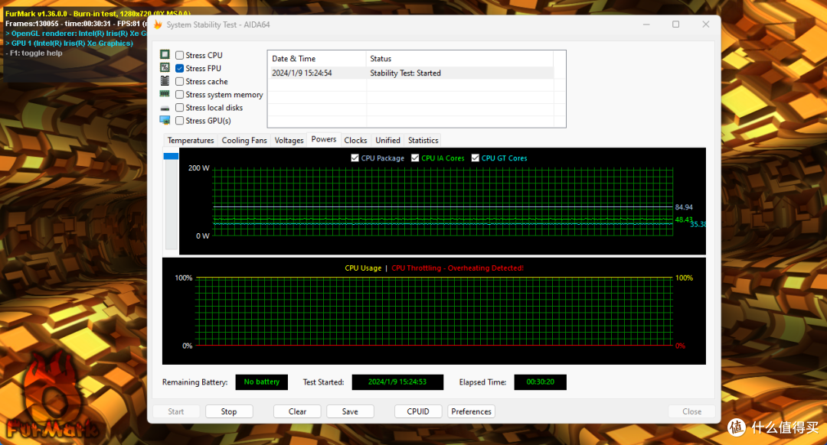Click the Elapsed Time 00:30:20 value
Screen dimensions: 827x445
point(540,382)
